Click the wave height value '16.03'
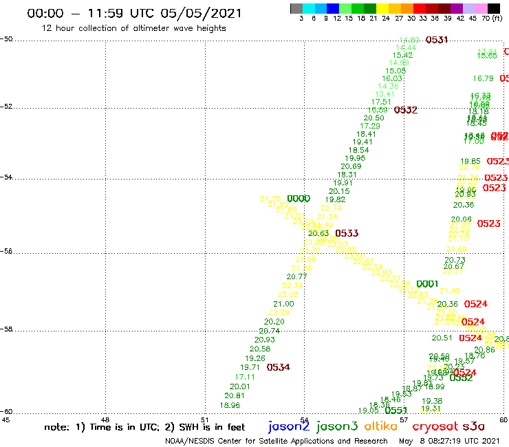Image resolution: width=509 pixels, height=447 pixels. (x=392, y=78)
